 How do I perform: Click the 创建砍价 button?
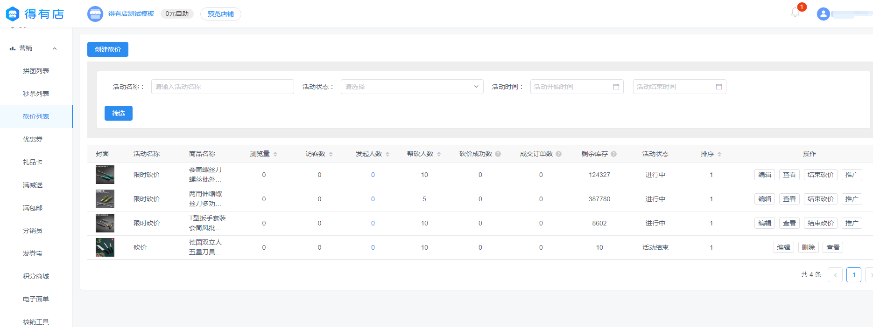(x=108, y=49)
